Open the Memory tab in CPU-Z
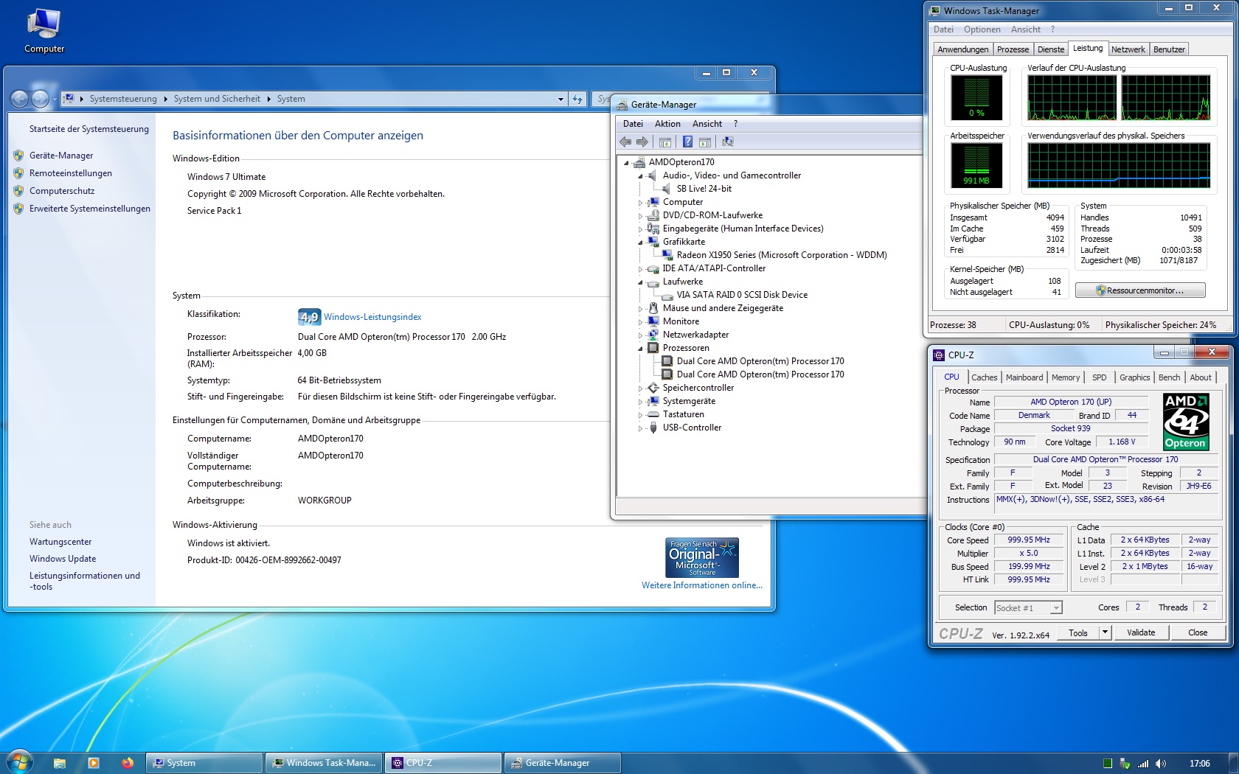Screen dimensions: 1239x774 pyautogui.click(x=1065, y=377)
